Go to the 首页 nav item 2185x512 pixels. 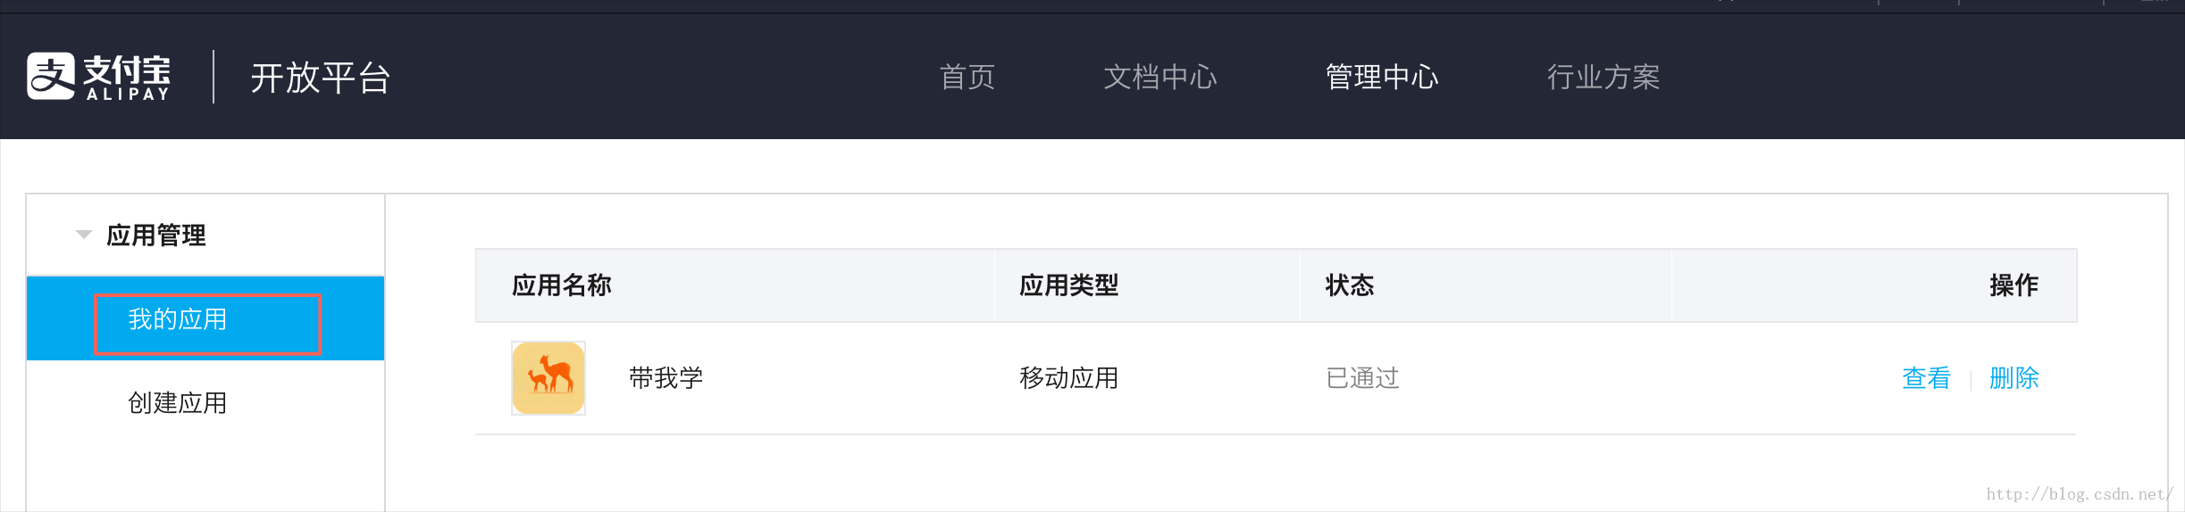(x=967, y=78)
